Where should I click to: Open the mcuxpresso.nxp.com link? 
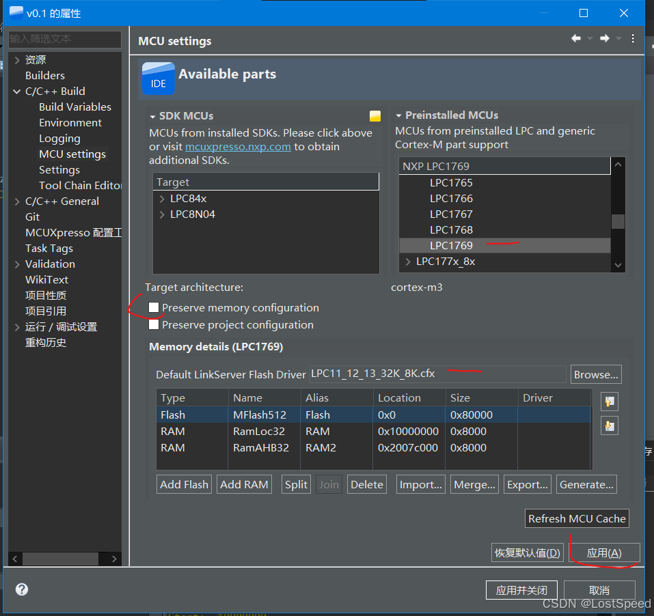pos(238,147)
